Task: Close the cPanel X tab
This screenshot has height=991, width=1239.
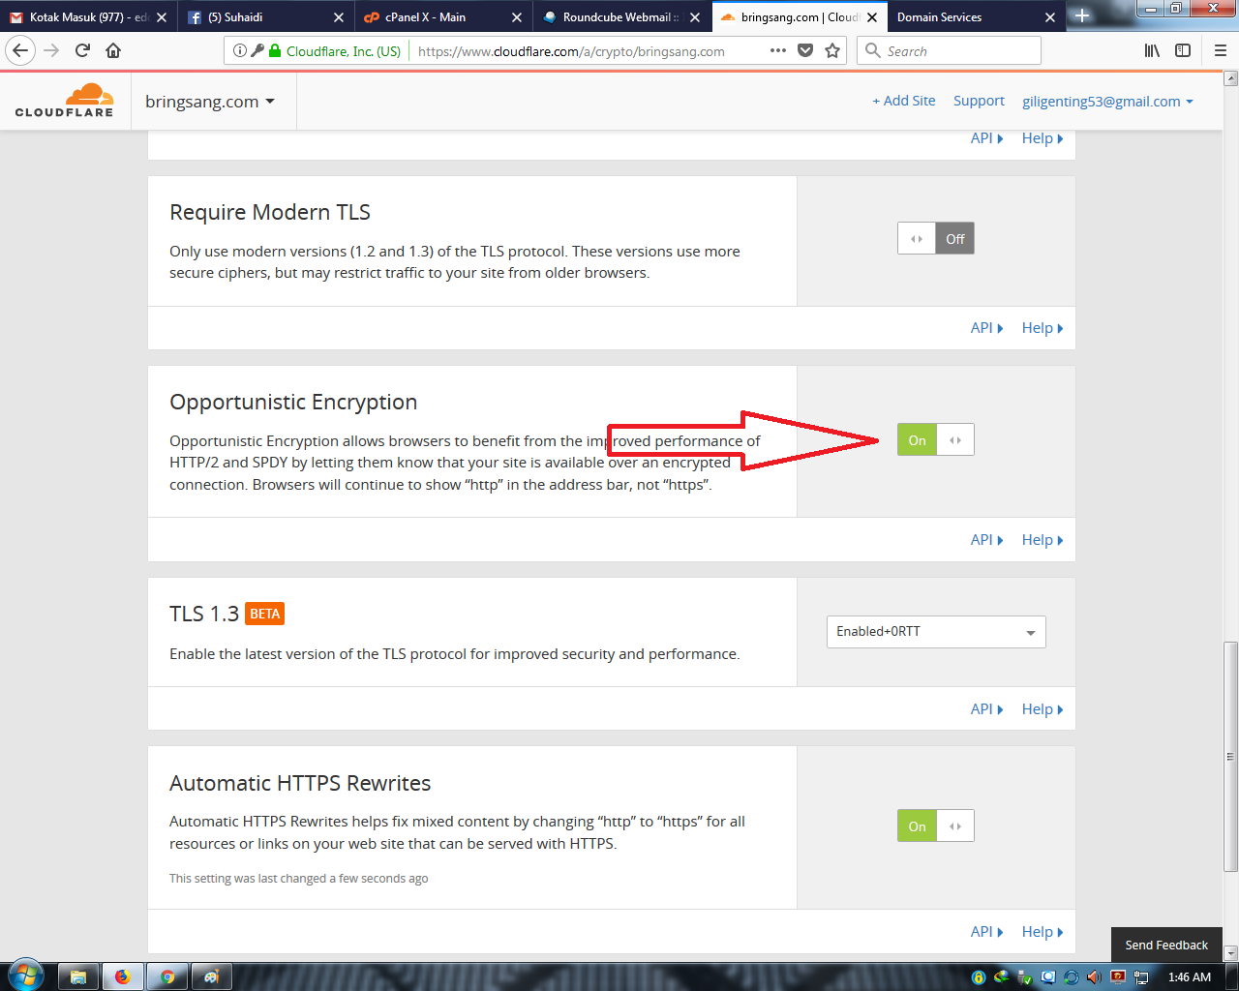Action: coord(517,17)
